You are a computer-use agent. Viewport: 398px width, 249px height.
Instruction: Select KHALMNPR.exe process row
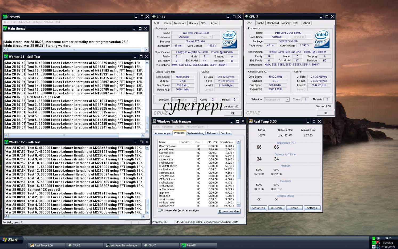pos(197,166)
